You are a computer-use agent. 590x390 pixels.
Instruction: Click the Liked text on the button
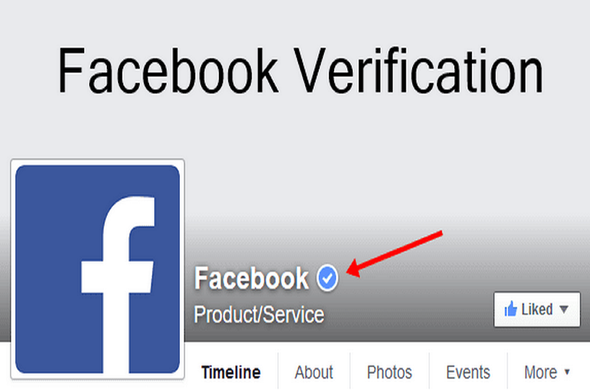click(x=537, y=310)
